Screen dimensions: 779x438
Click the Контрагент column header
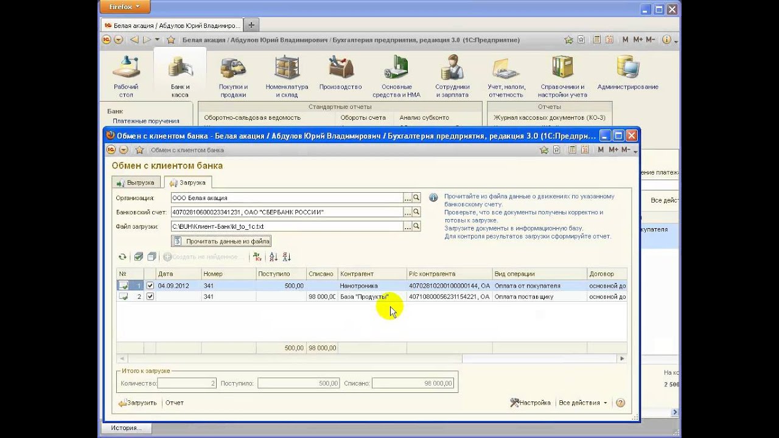(372, 274)
